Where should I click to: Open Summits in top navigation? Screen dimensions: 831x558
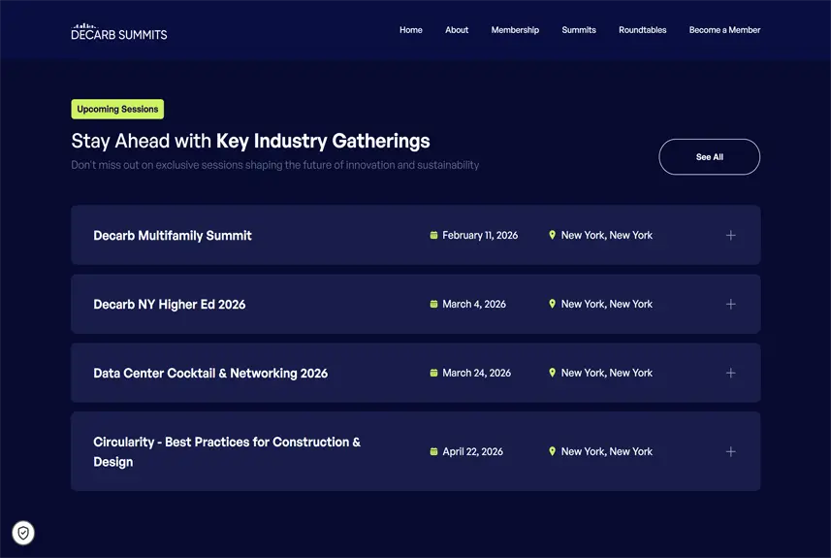(x=579, y=30)
